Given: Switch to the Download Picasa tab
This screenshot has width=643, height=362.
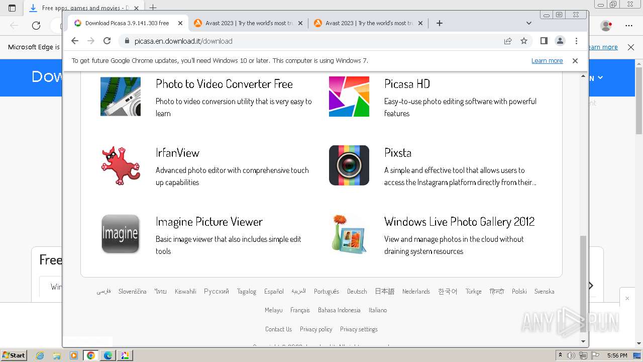Looking at the screenshot, I should (x=128, y=23).
